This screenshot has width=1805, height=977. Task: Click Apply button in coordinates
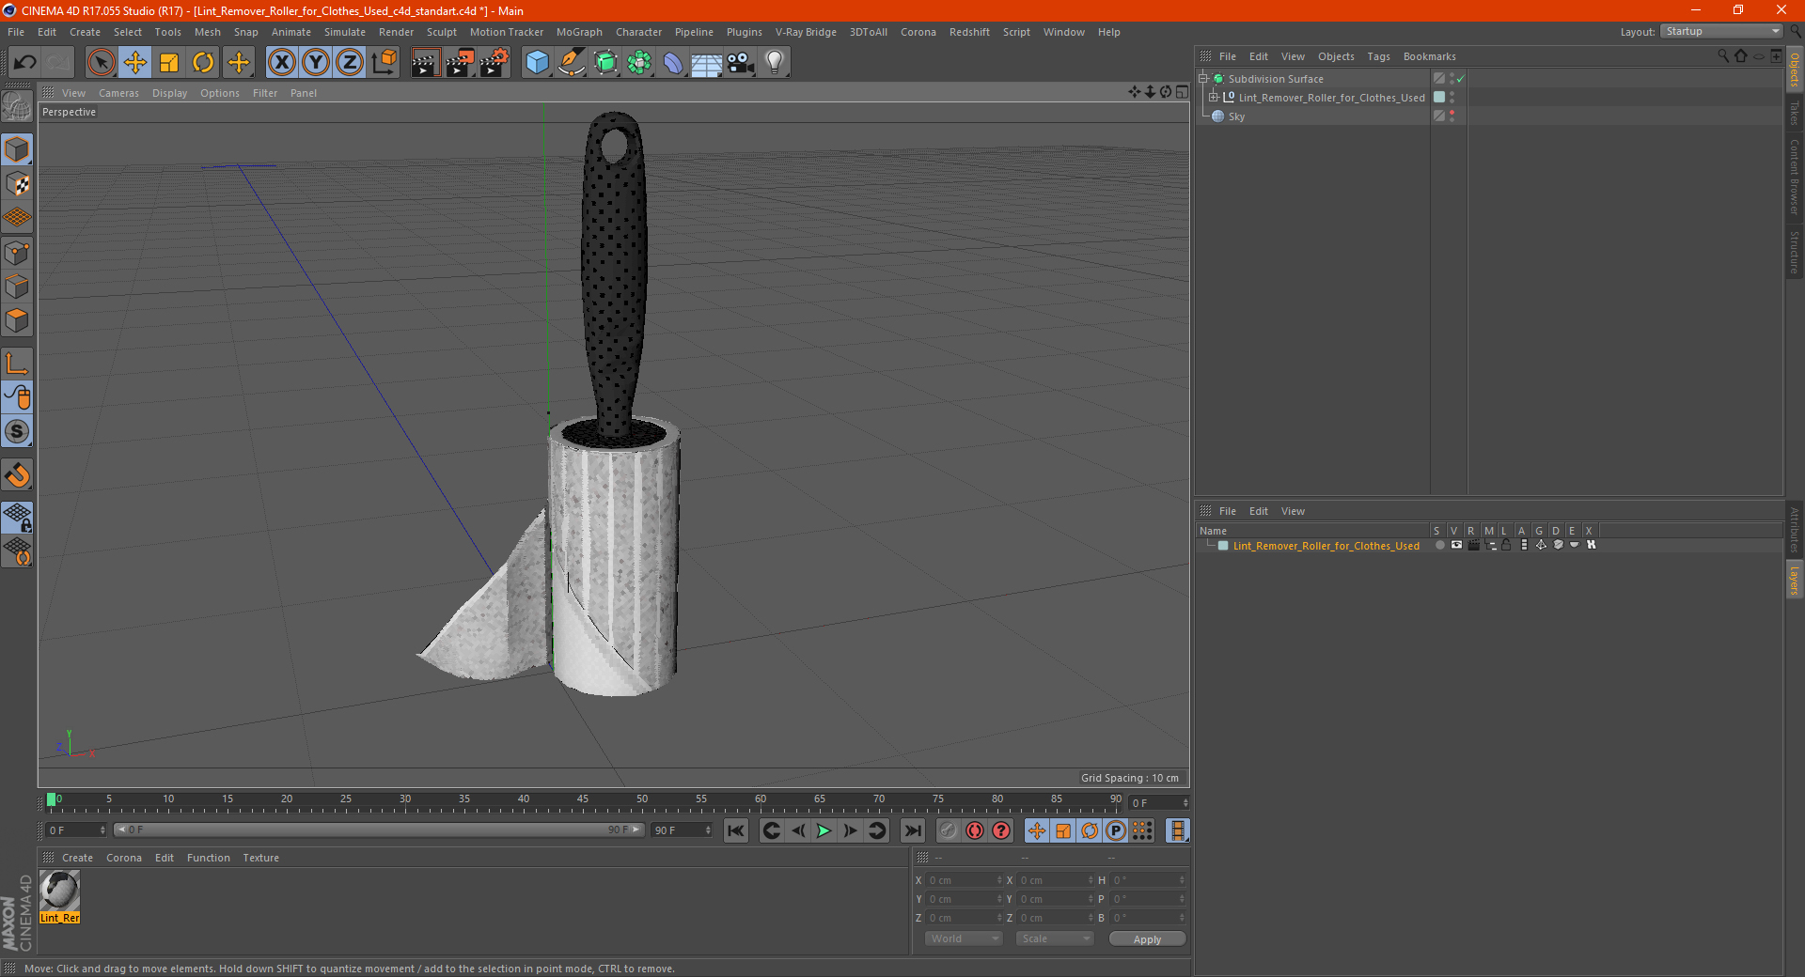1147,938
